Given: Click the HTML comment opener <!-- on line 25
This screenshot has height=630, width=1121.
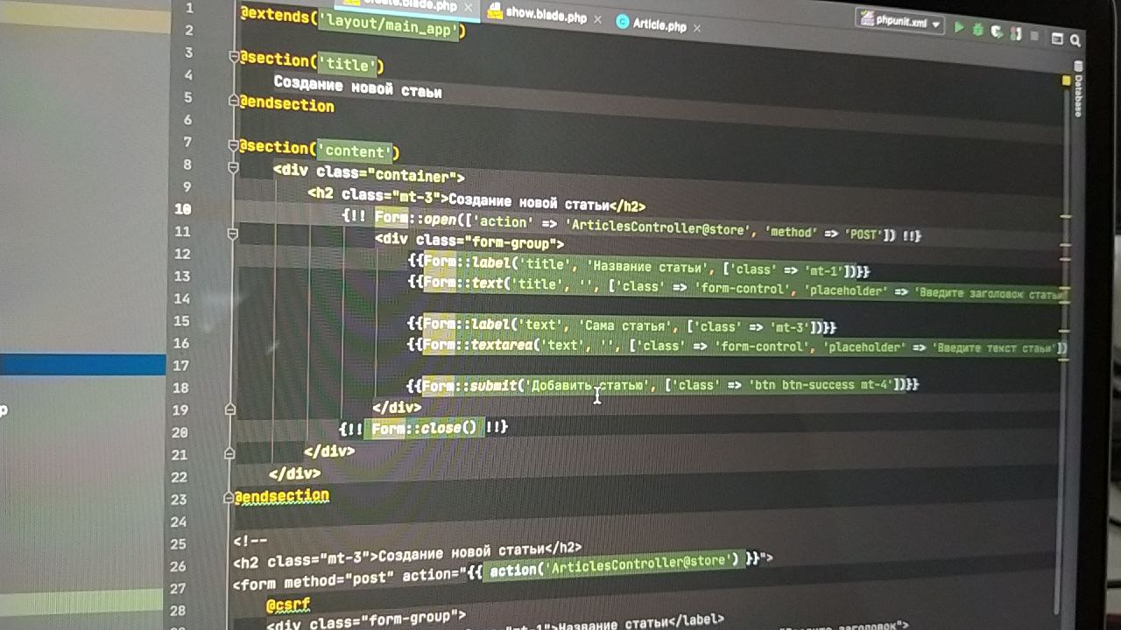Looking at the screenshot, I should tap(250, 542).
